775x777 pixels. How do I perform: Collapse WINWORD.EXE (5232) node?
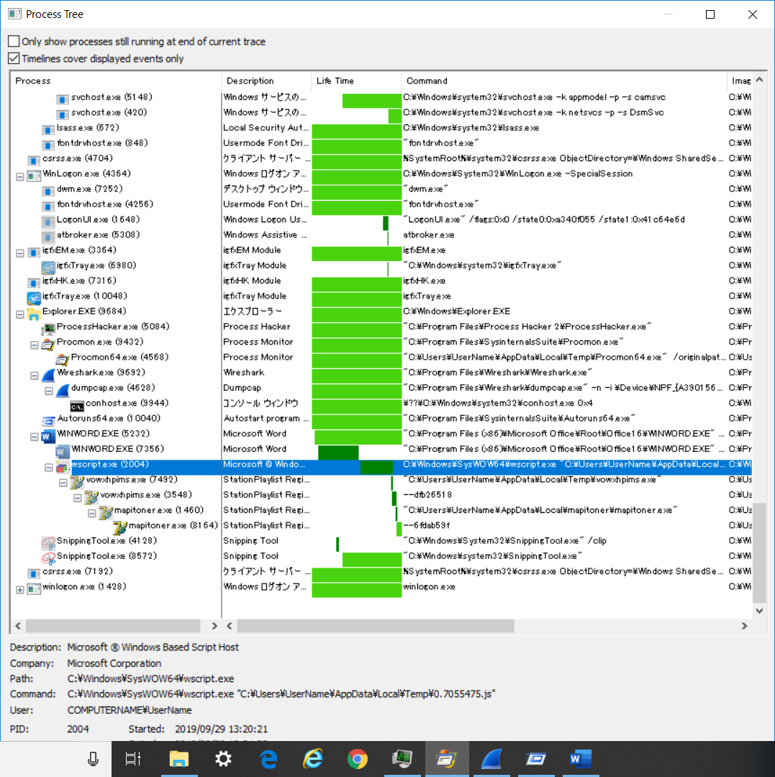(35, 437)
